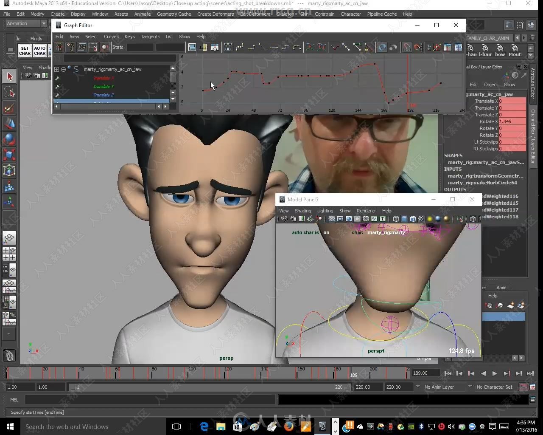Click the Rotate X value field in Channel Box
The width and height of the screenshot is (543, 435).
(x=512, y=121)
